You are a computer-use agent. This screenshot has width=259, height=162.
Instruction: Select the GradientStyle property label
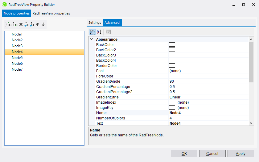point(107,97)
